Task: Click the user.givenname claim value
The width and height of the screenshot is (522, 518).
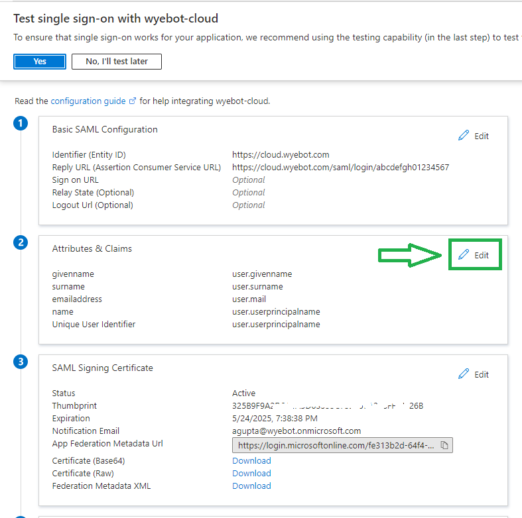Action: point(262,274)
